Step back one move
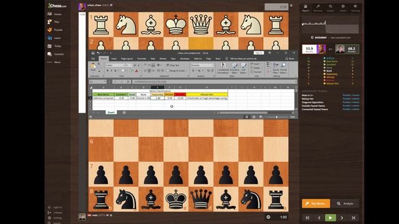This screenshot has height=224, width=399. pos(319,218)
